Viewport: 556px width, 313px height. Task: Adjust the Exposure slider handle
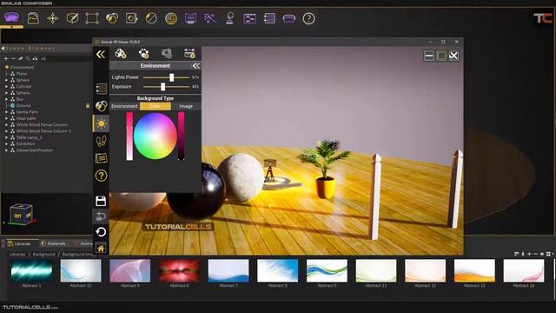point(162,86)
